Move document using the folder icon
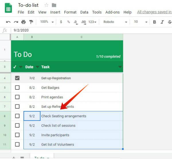Viewport: 172px width, 159px height. [x=54, y=5]
